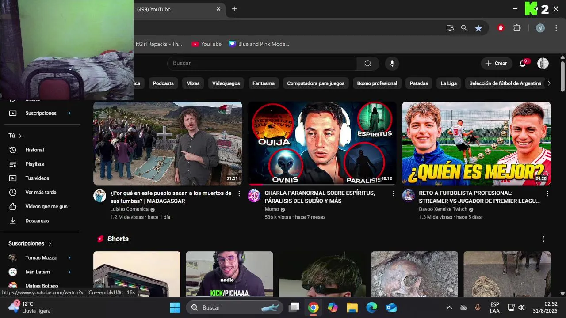566x318 pixels.
Task: Open liked videos thumbs-up icon
Action: click(x=13, y=206)
